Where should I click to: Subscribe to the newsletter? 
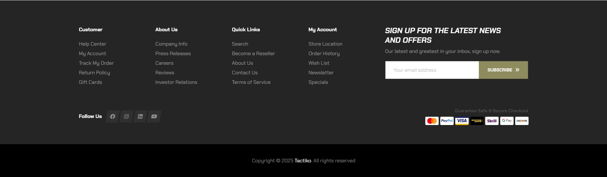click(x=503, y=70)
